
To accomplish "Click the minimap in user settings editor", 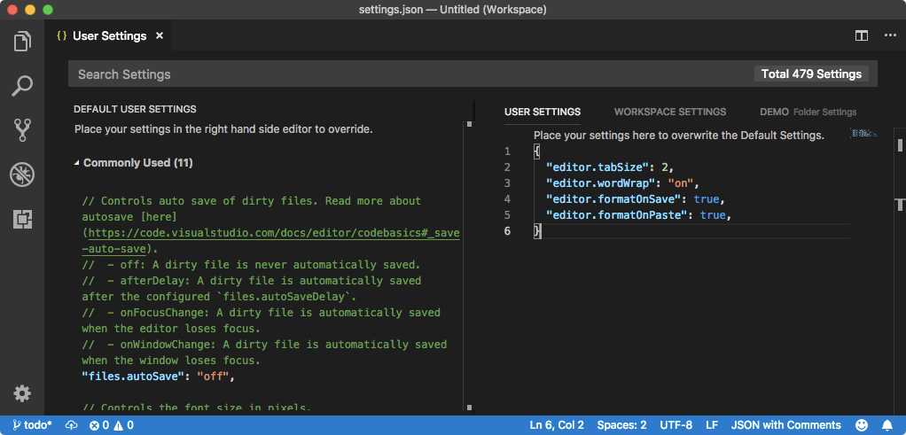I will 864,134.
